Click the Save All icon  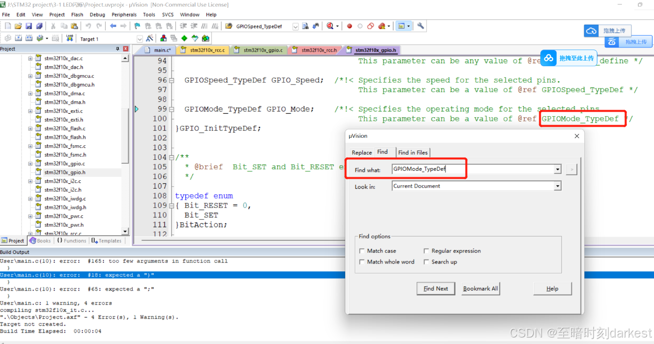pos(39,26)
